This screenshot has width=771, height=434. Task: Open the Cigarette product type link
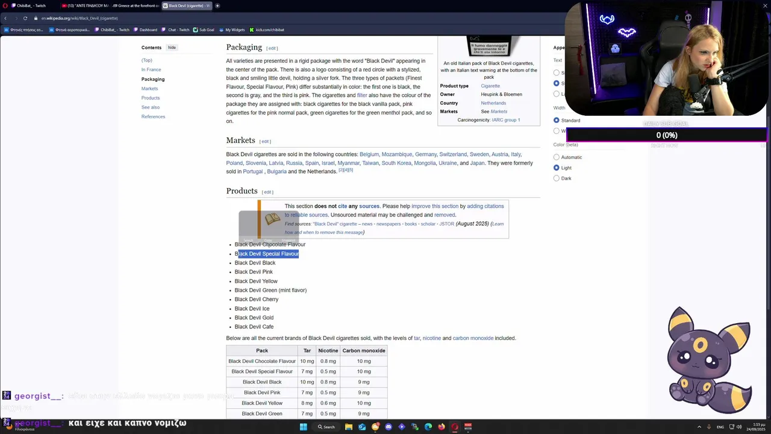pyautogui.click(x=490, y=86)
